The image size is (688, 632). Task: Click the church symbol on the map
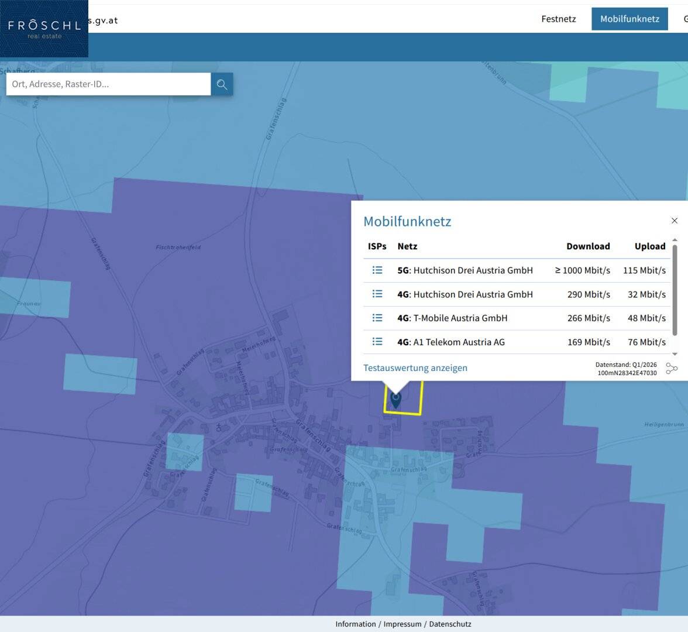click(x=219, y=427)
